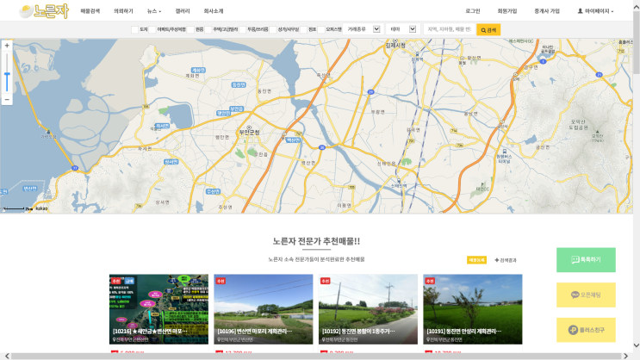Click the 노른자 전문가 추천매물!! heading
Image resolution: width=640 pixels, height=360 pixels.
316,241
